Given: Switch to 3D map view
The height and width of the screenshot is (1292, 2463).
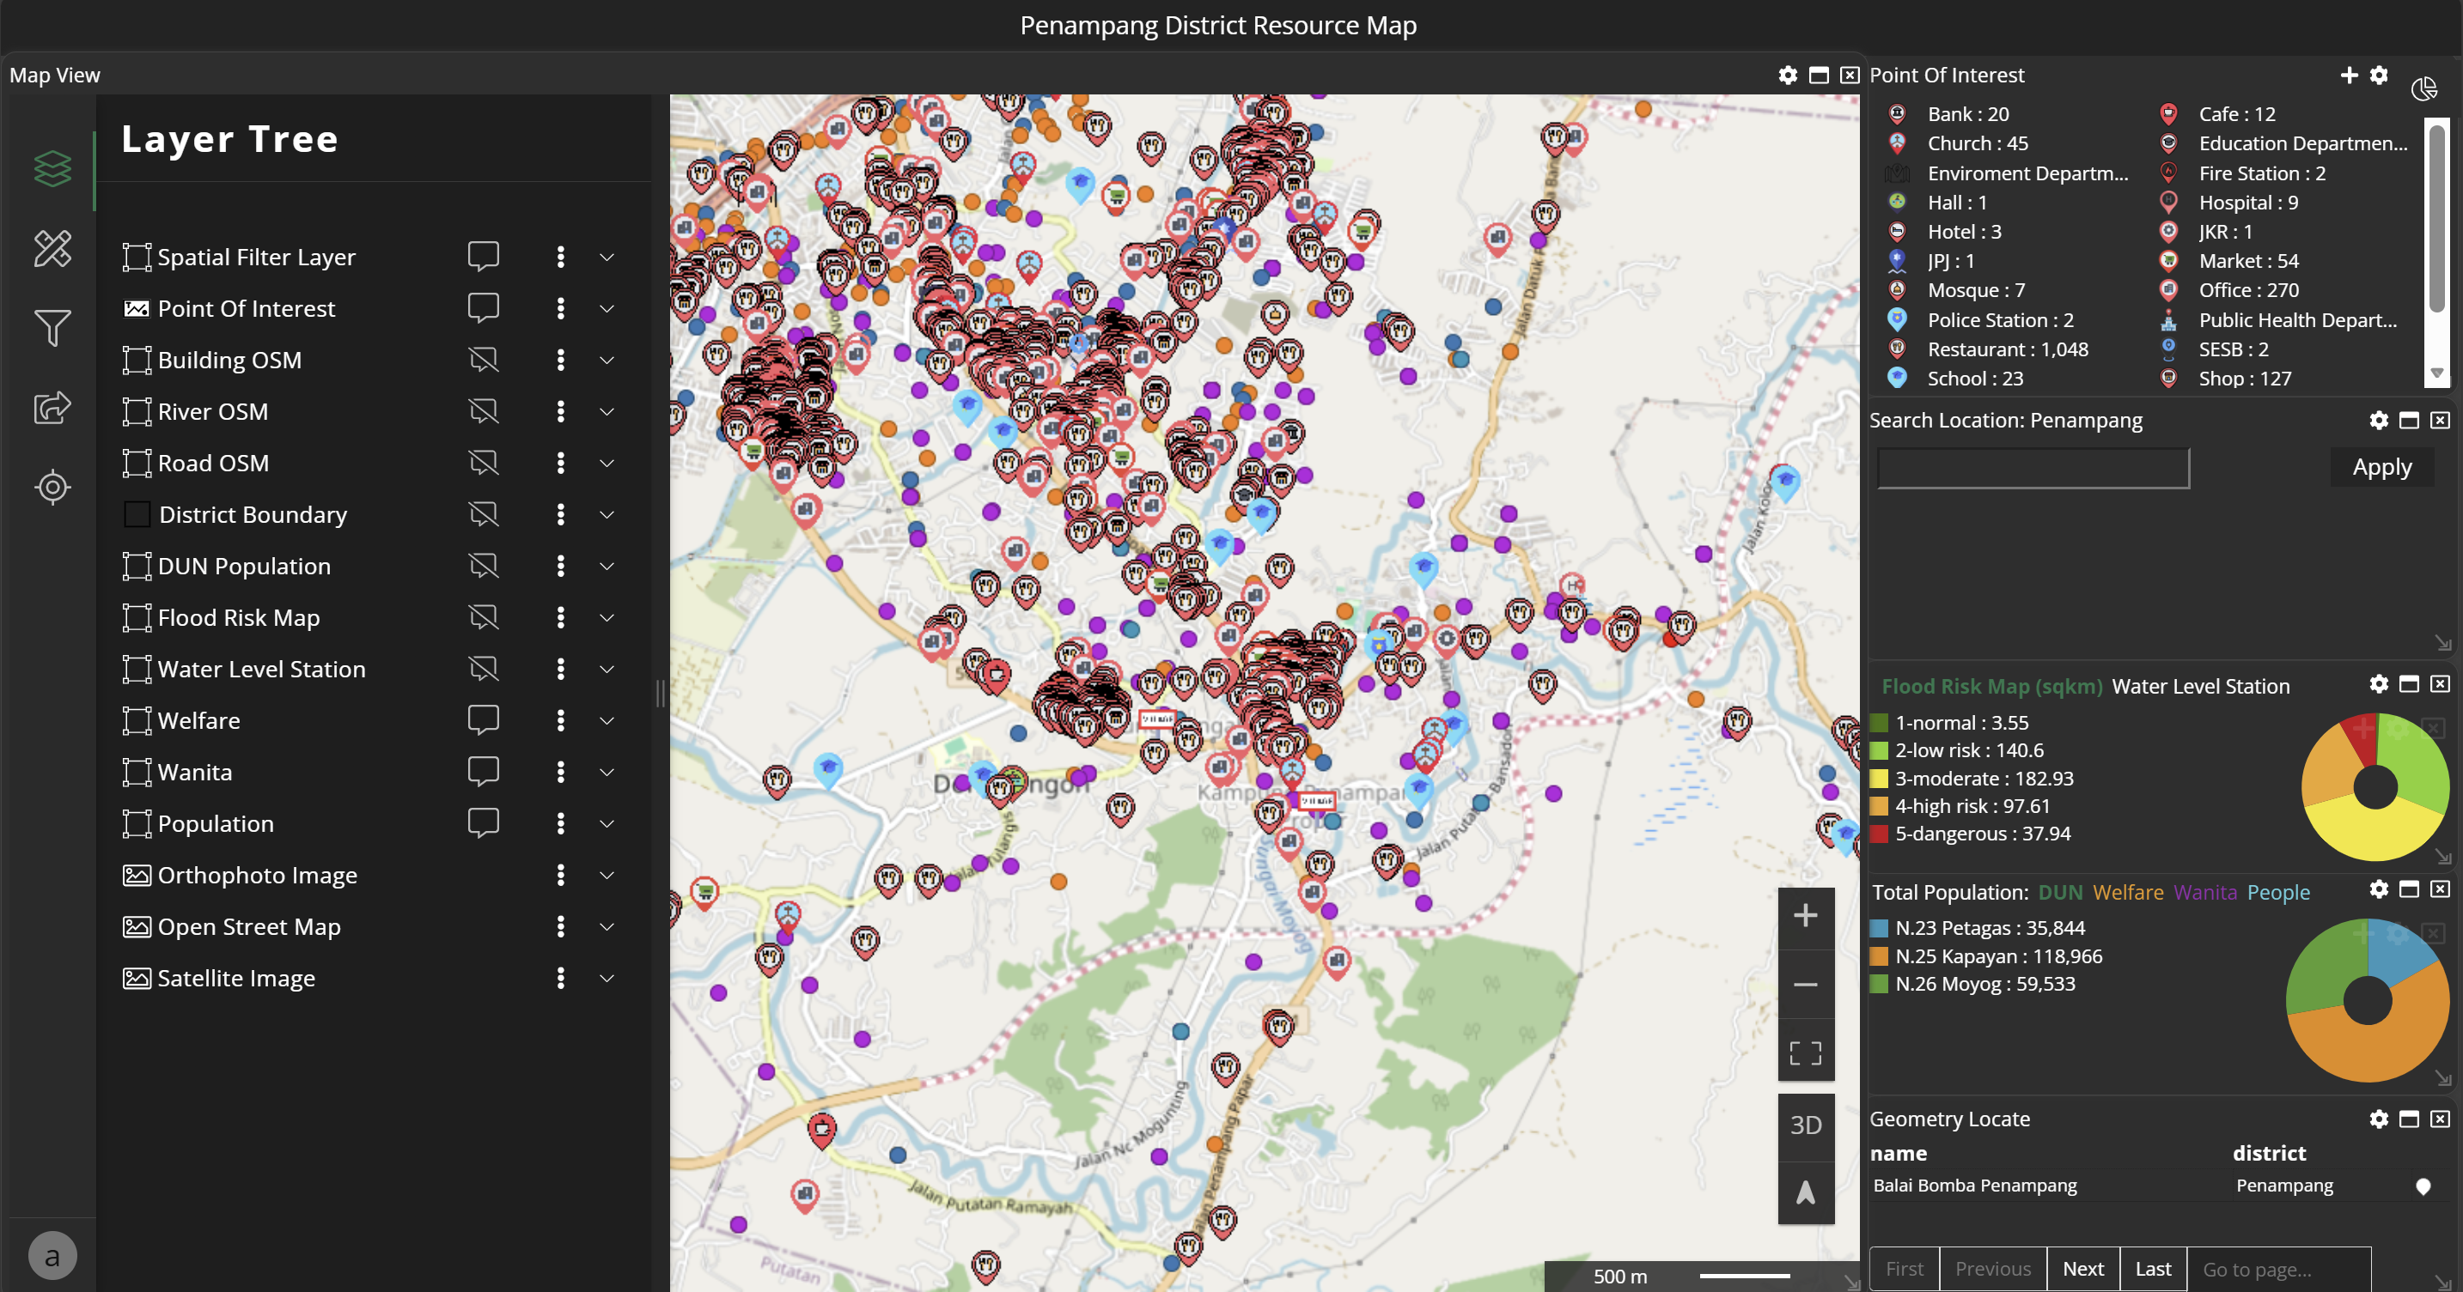Looking at the screenshot, I should click(1805, 1125).
